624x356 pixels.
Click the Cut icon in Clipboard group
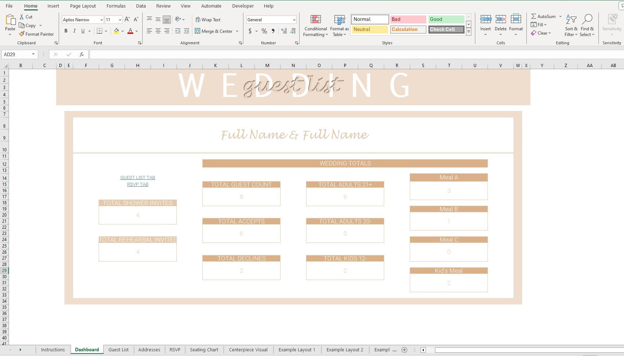pyautogui.click(x=26, y=17)
